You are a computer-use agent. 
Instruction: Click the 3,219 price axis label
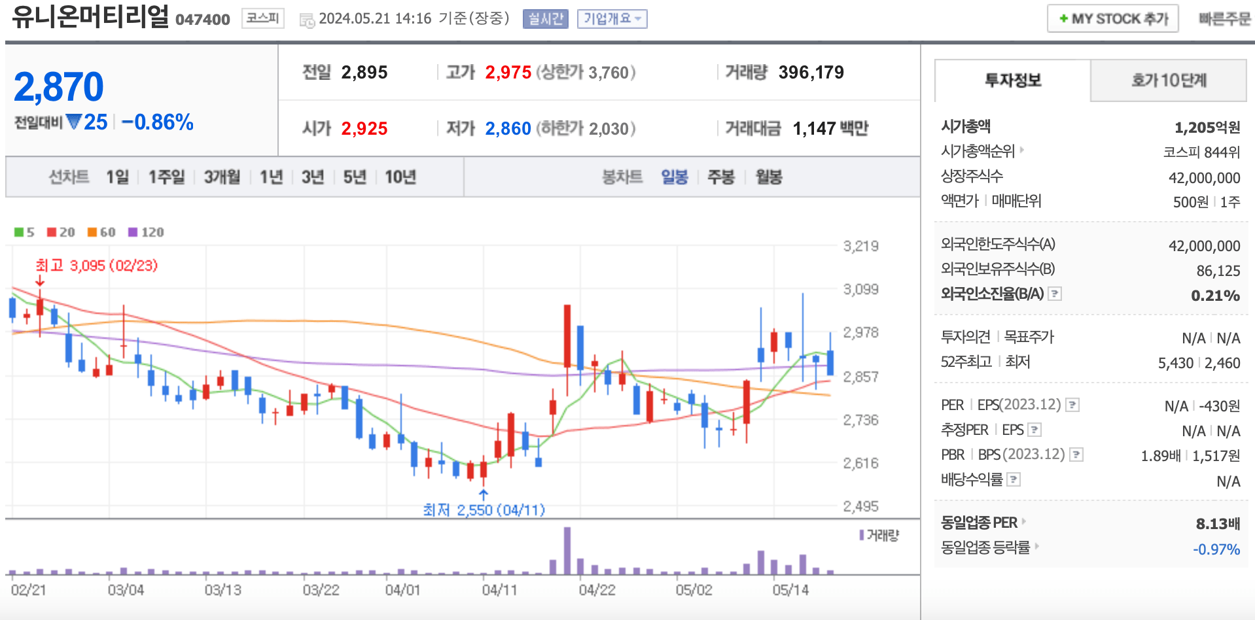860,247
